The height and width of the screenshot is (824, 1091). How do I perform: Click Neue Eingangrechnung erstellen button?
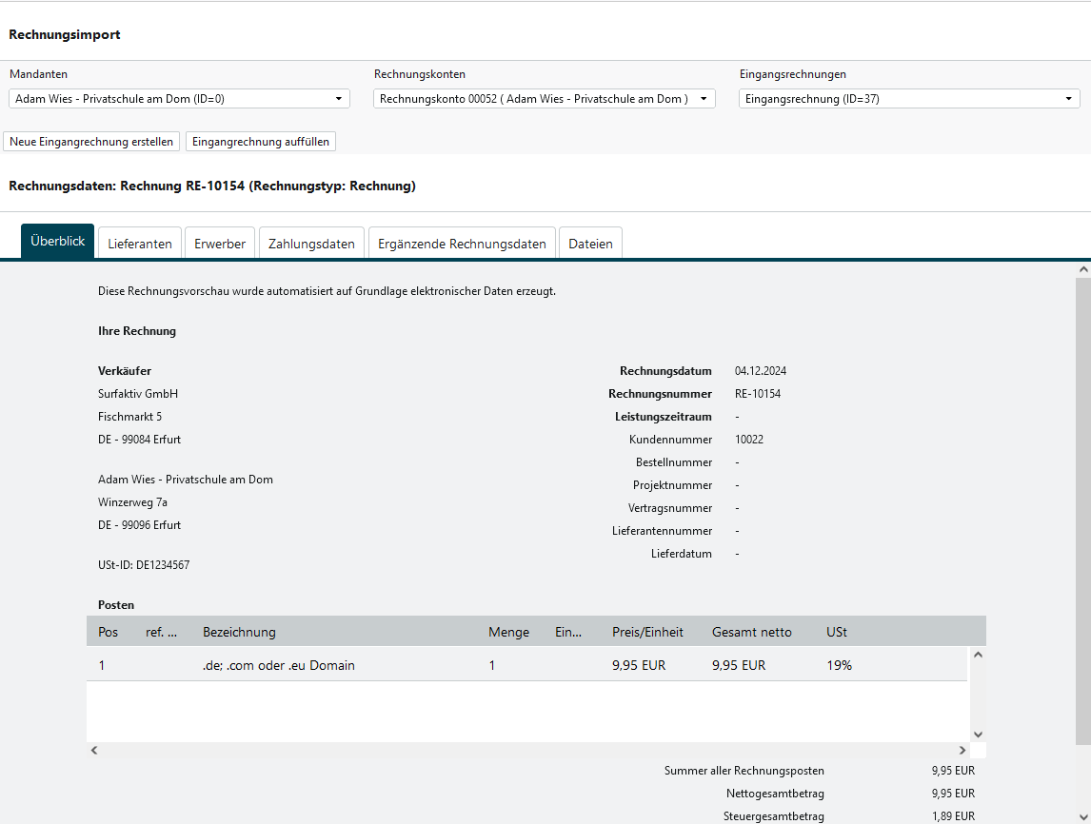91,142
